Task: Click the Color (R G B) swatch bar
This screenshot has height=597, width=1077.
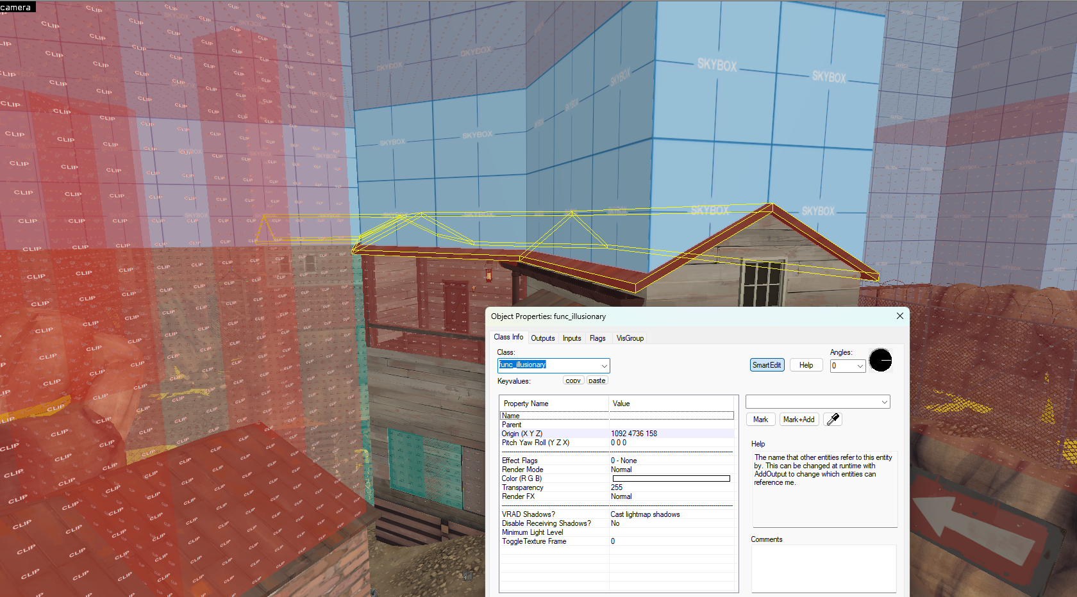Action: [671, 478]
